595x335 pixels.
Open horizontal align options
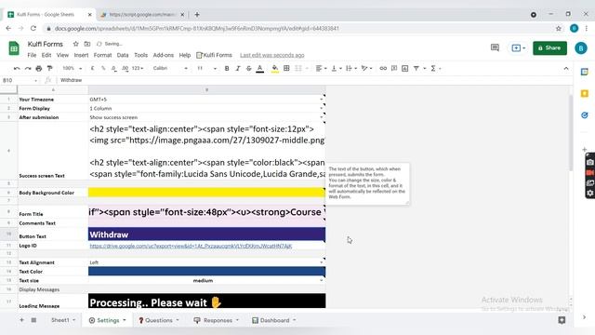(x=321, y=68)
